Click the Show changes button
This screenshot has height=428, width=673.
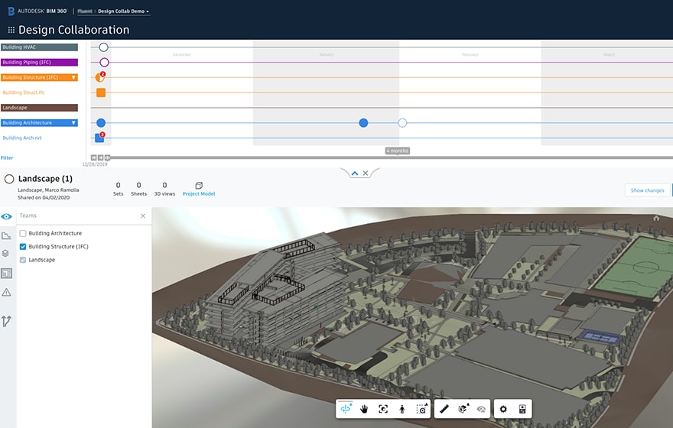647,190
